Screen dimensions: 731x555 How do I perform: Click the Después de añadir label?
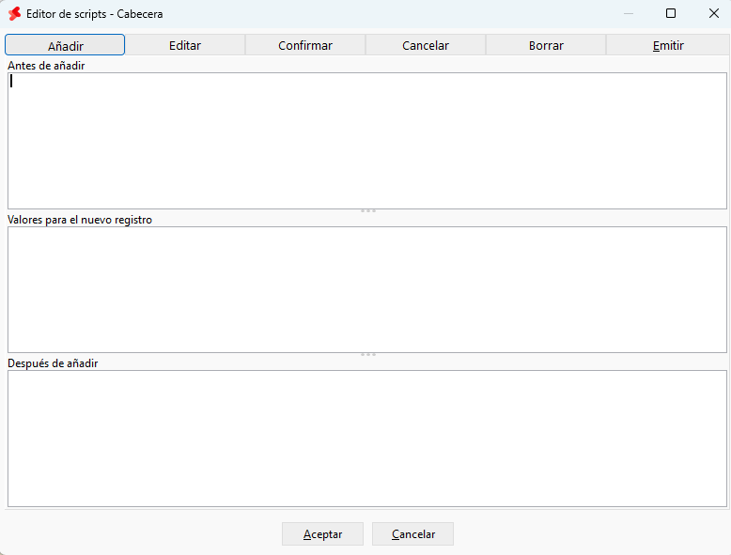point(53,363)
